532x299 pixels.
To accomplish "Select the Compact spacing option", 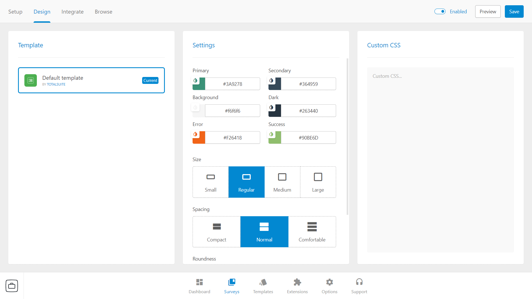I will [x=216, y=232].
